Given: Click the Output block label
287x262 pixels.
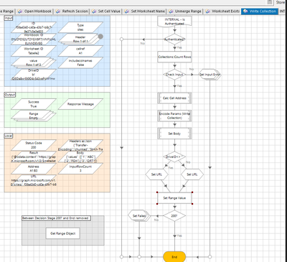Looking at the screenshot, I should click(10, 95).
